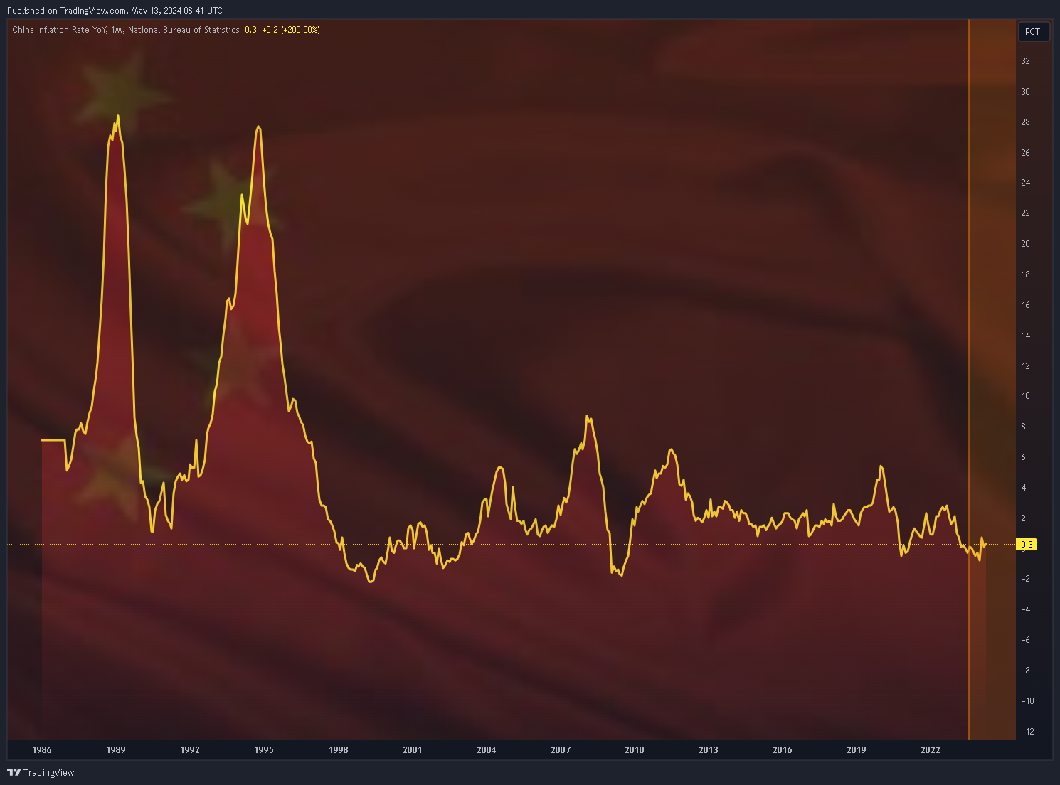
Task: Click the 16 tick on the percent axis
Action: [1025, 305]
